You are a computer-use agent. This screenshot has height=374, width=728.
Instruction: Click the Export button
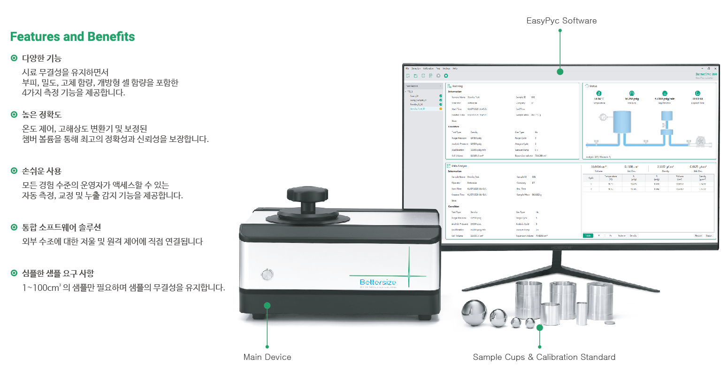pos(709,235)
